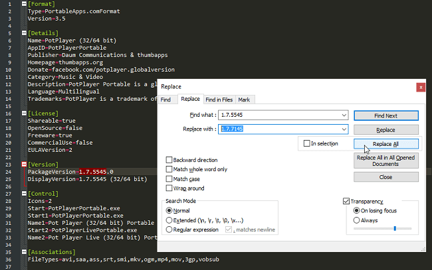Click the Icons=2 line
Screen dimensions: 432x270
point(40,201)
